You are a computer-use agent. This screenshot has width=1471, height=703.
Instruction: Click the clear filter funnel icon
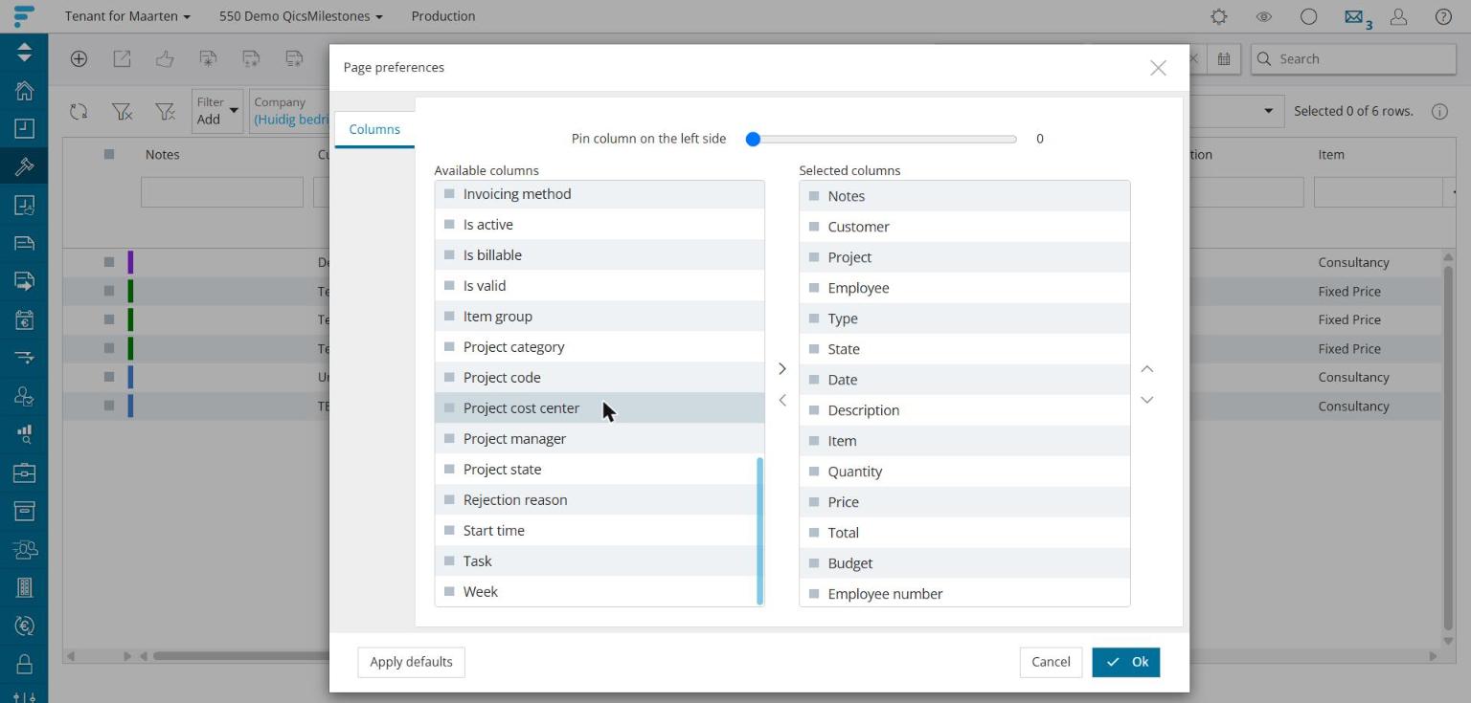click(122, 112)
